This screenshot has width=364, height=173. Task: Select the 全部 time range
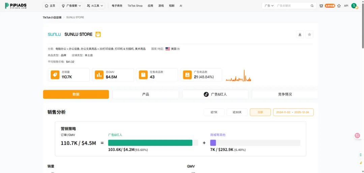[x=260, y=112]
